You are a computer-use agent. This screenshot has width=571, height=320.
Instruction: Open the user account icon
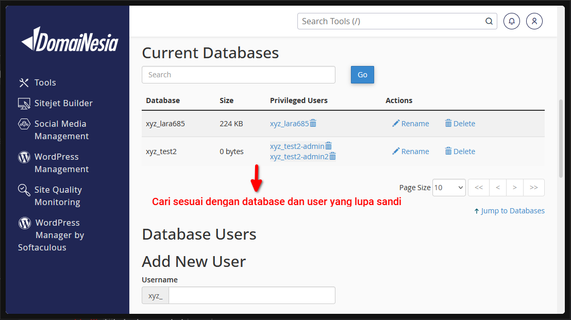click(x=534, y=21)
